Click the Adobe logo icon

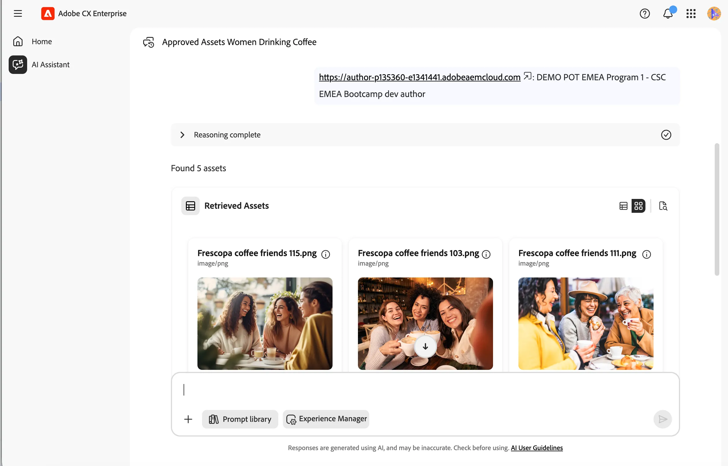(48, 14)
